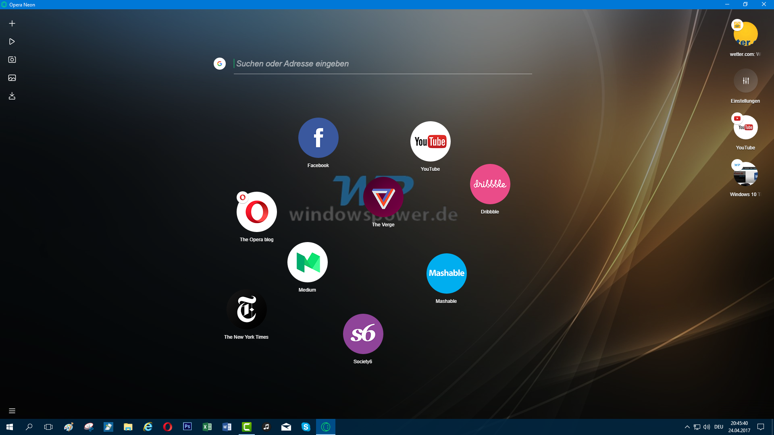774x435 pixels.
Task: Switch to the Einstellungen tab bubble
Action: (746, 81)
